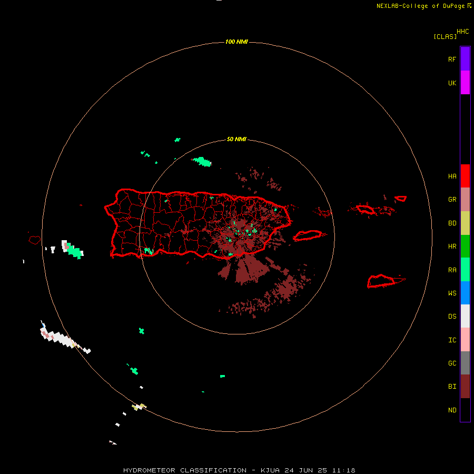
Task: Click the St. Croix island outline
Action: coord(381,281)
